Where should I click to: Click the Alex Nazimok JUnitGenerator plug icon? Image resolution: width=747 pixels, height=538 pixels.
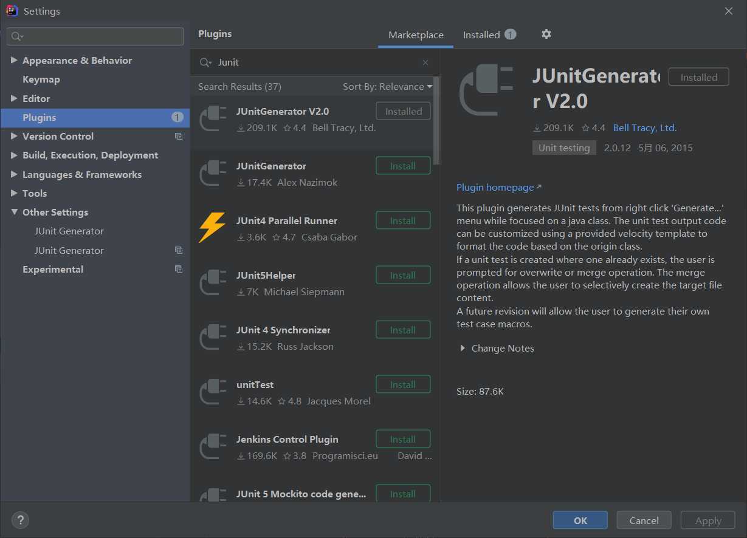tap(213, 173)
